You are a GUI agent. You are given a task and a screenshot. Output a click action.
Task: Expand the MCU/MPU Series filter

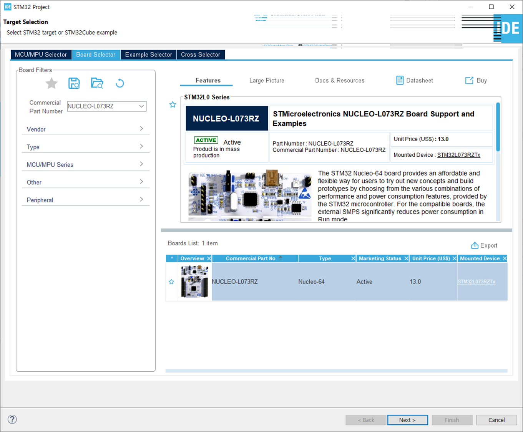point(86,164)
